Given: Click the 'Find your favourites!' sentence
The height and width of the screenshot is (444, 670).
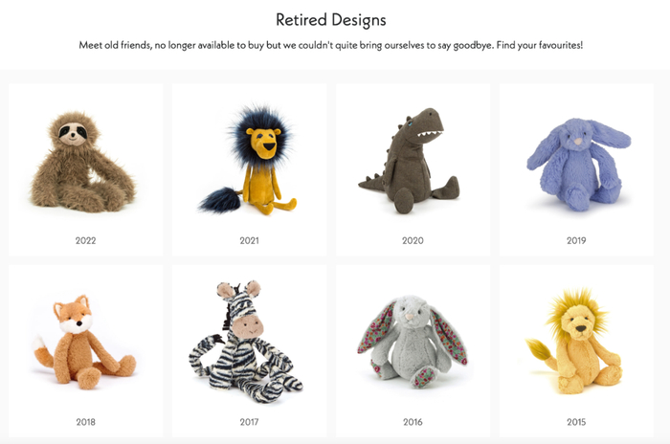Looking at the screenshot, I should click(540, 45).
